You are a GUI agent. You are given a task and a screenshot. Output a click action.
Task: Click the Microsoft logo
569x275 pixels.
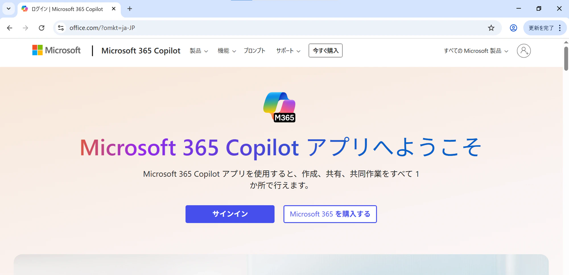click(x=56, y=50)
